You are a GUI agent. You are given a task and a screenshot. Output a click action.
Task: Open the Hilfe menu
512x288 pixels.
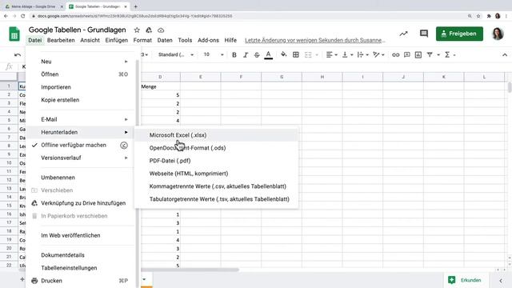tap(230, 40)
